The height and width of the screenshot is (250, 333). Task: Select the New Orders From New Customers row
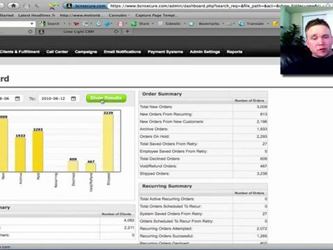203,122
